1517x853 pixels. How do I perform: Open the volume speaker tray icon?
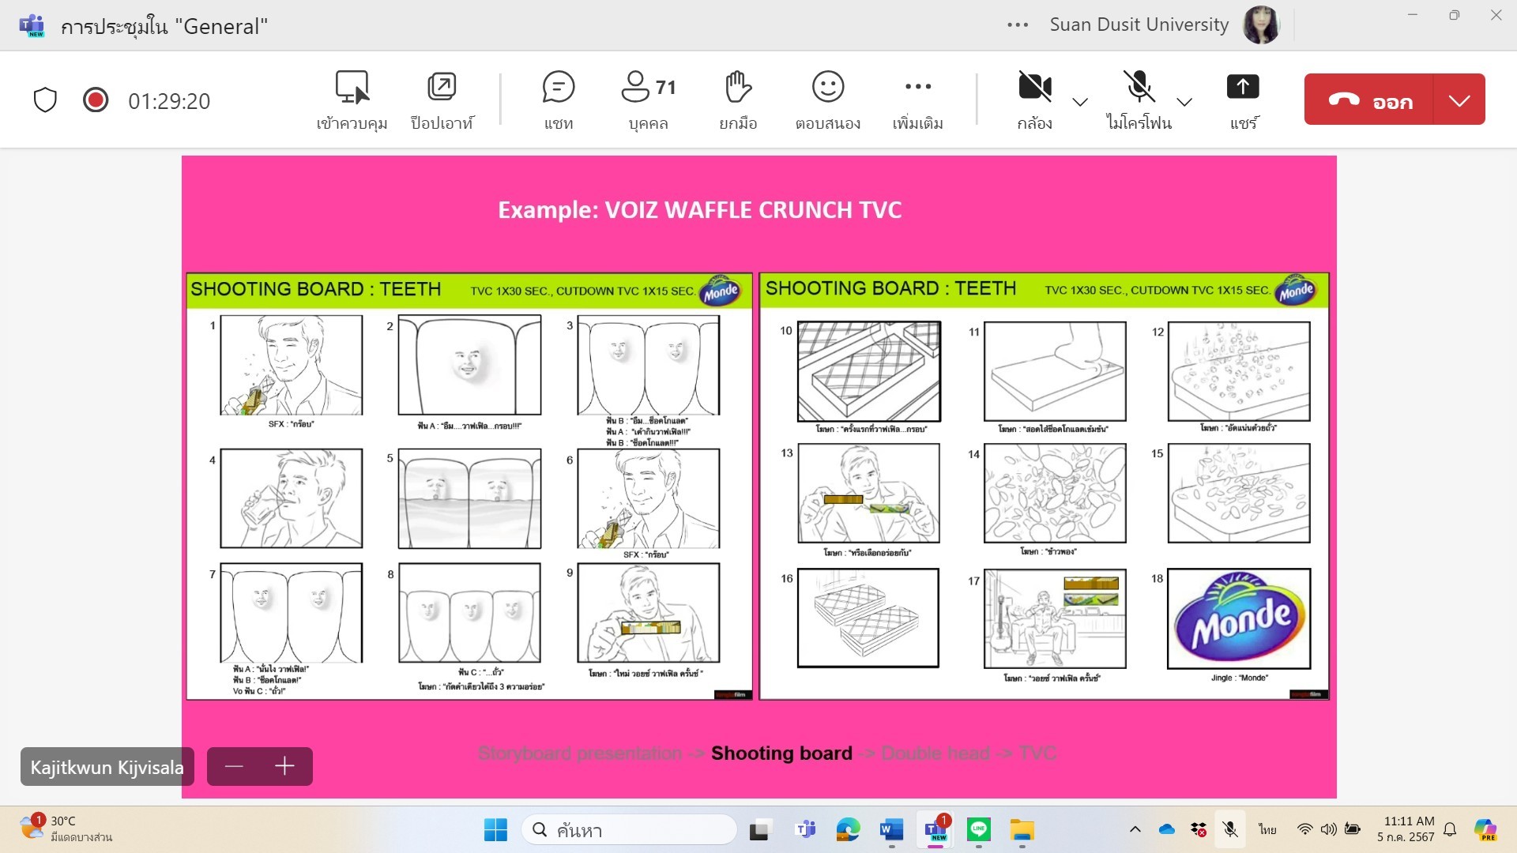click(x=1329, y=829)
